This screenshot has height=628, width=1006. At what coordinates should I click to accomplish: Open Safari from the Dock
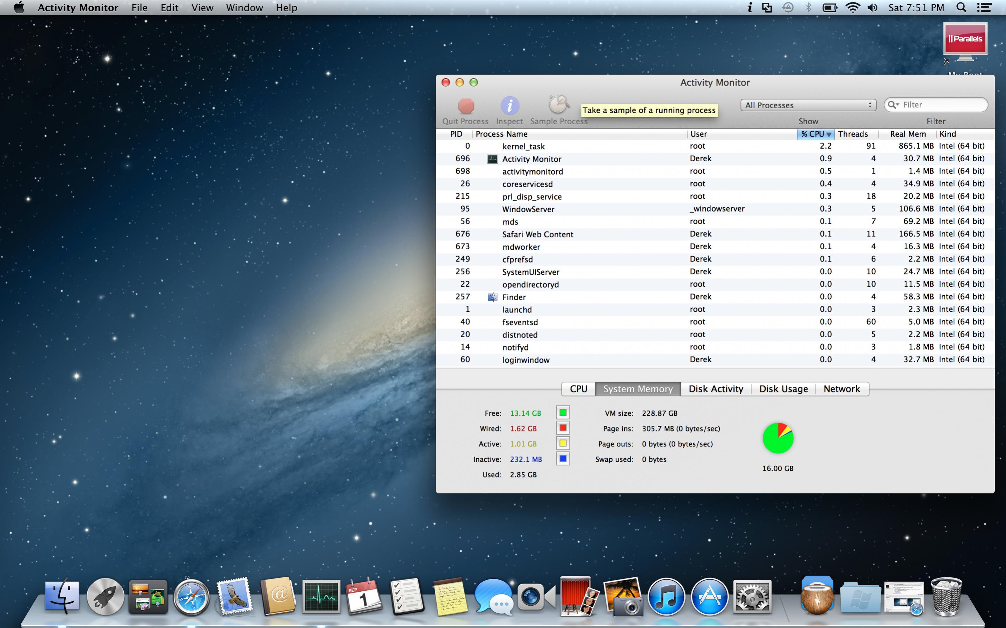pyautogui.click(x=191, y=597)
